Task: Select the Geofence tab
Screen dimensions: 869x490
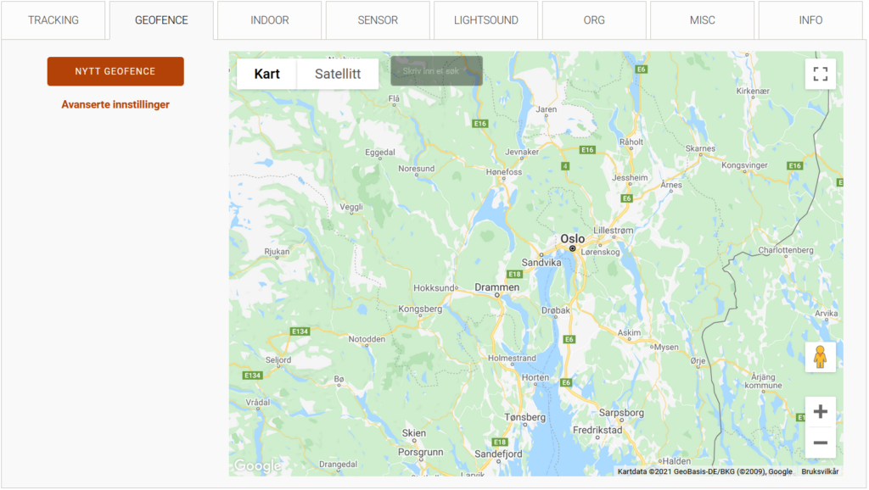Action: coord(161,20)
